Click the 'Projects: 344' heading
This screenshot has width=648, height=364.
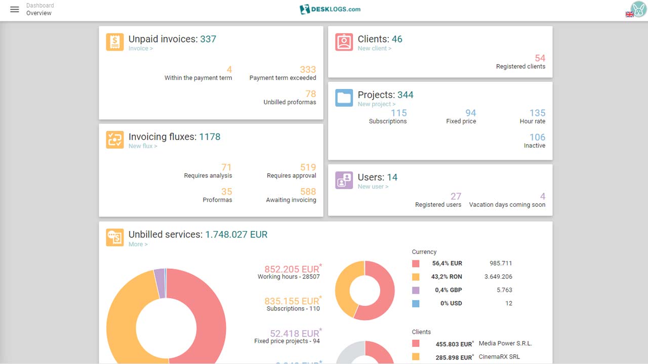(x=385, y=95)
